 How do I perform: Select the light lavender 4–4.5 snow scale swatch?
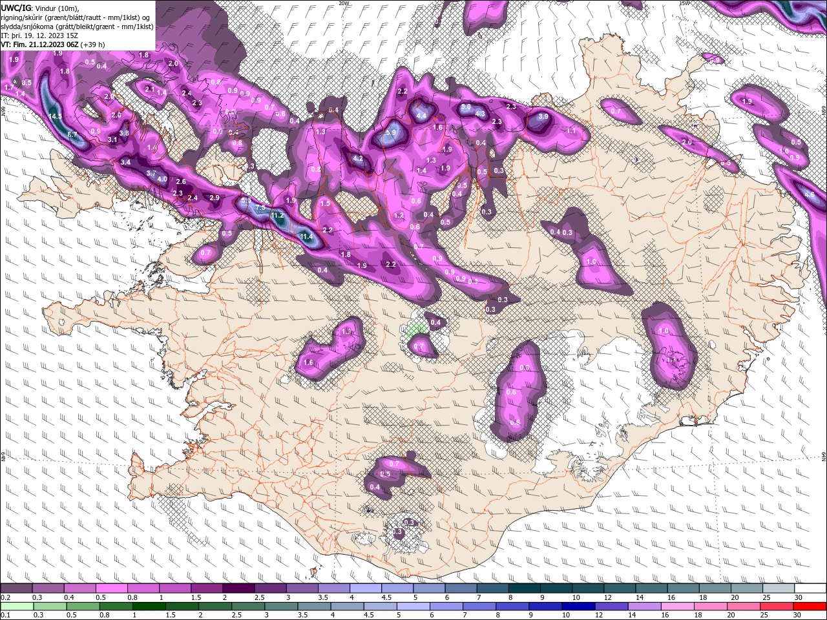click(x=366, y=588)
